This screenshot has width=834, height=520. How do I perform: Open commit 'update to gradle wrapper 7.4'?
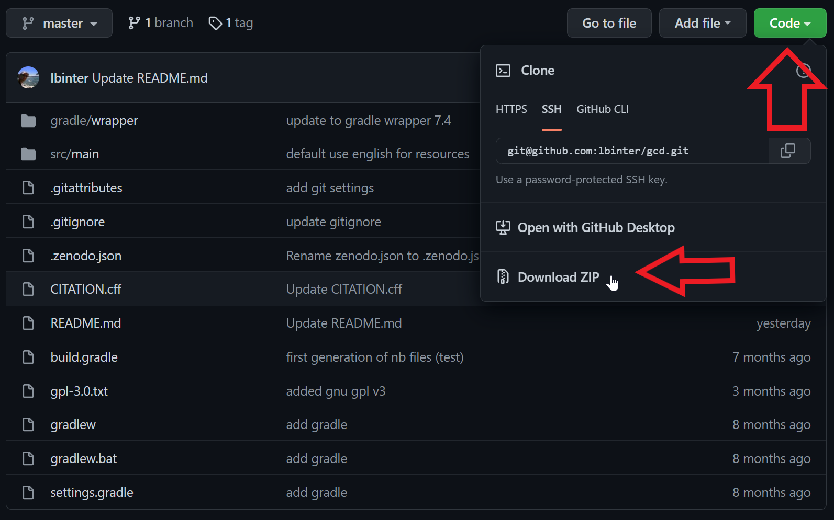tap(369, 121)
